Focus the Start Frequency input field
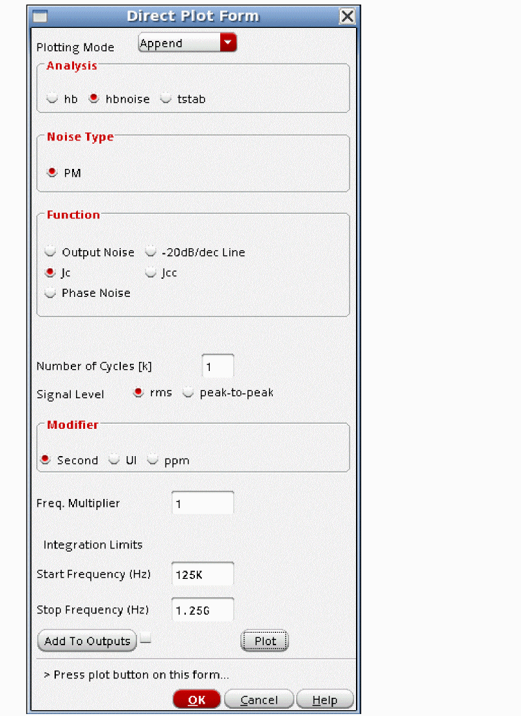 tap(203, 574)
